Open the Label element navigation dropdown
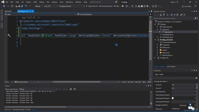 coord(40,14)
